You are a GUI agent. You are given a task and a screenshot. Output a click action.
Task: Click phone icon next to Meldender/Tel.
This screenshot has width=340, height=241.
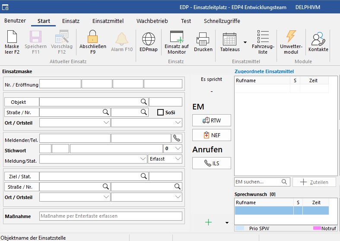click(x=177, y=138)
